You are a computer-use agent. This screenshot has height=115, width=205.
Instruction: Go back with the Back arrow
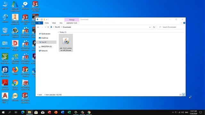[38, 27]
